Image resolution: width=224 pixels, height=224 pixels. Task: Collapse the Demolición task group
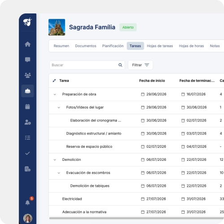[55, 160]
